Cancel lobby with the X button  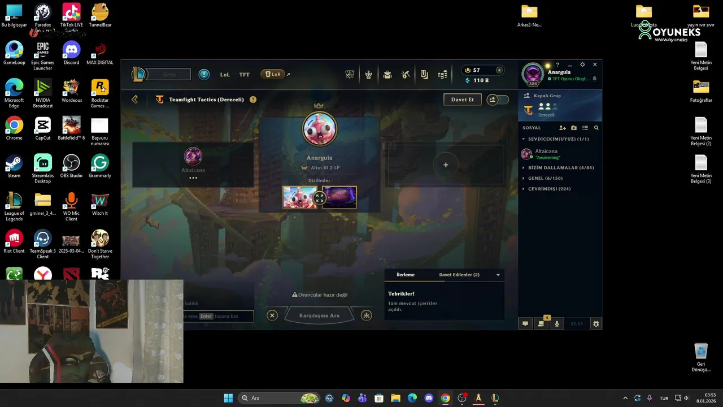point(272,315)
